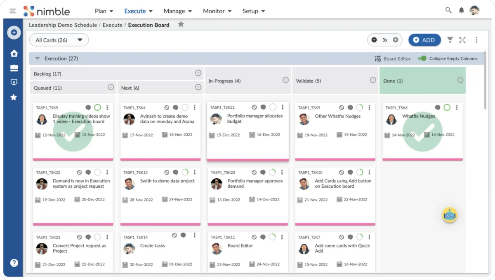Toggle Collapse Empty Columns switch
The height and width of the screenshot is (280, 495).
coord(422,58)
